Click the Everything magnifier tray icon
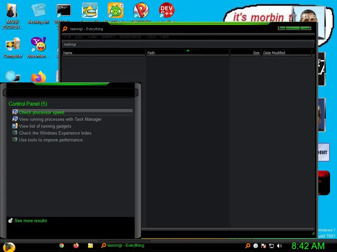This screenshot has height=252, width=337. [248, 245]
